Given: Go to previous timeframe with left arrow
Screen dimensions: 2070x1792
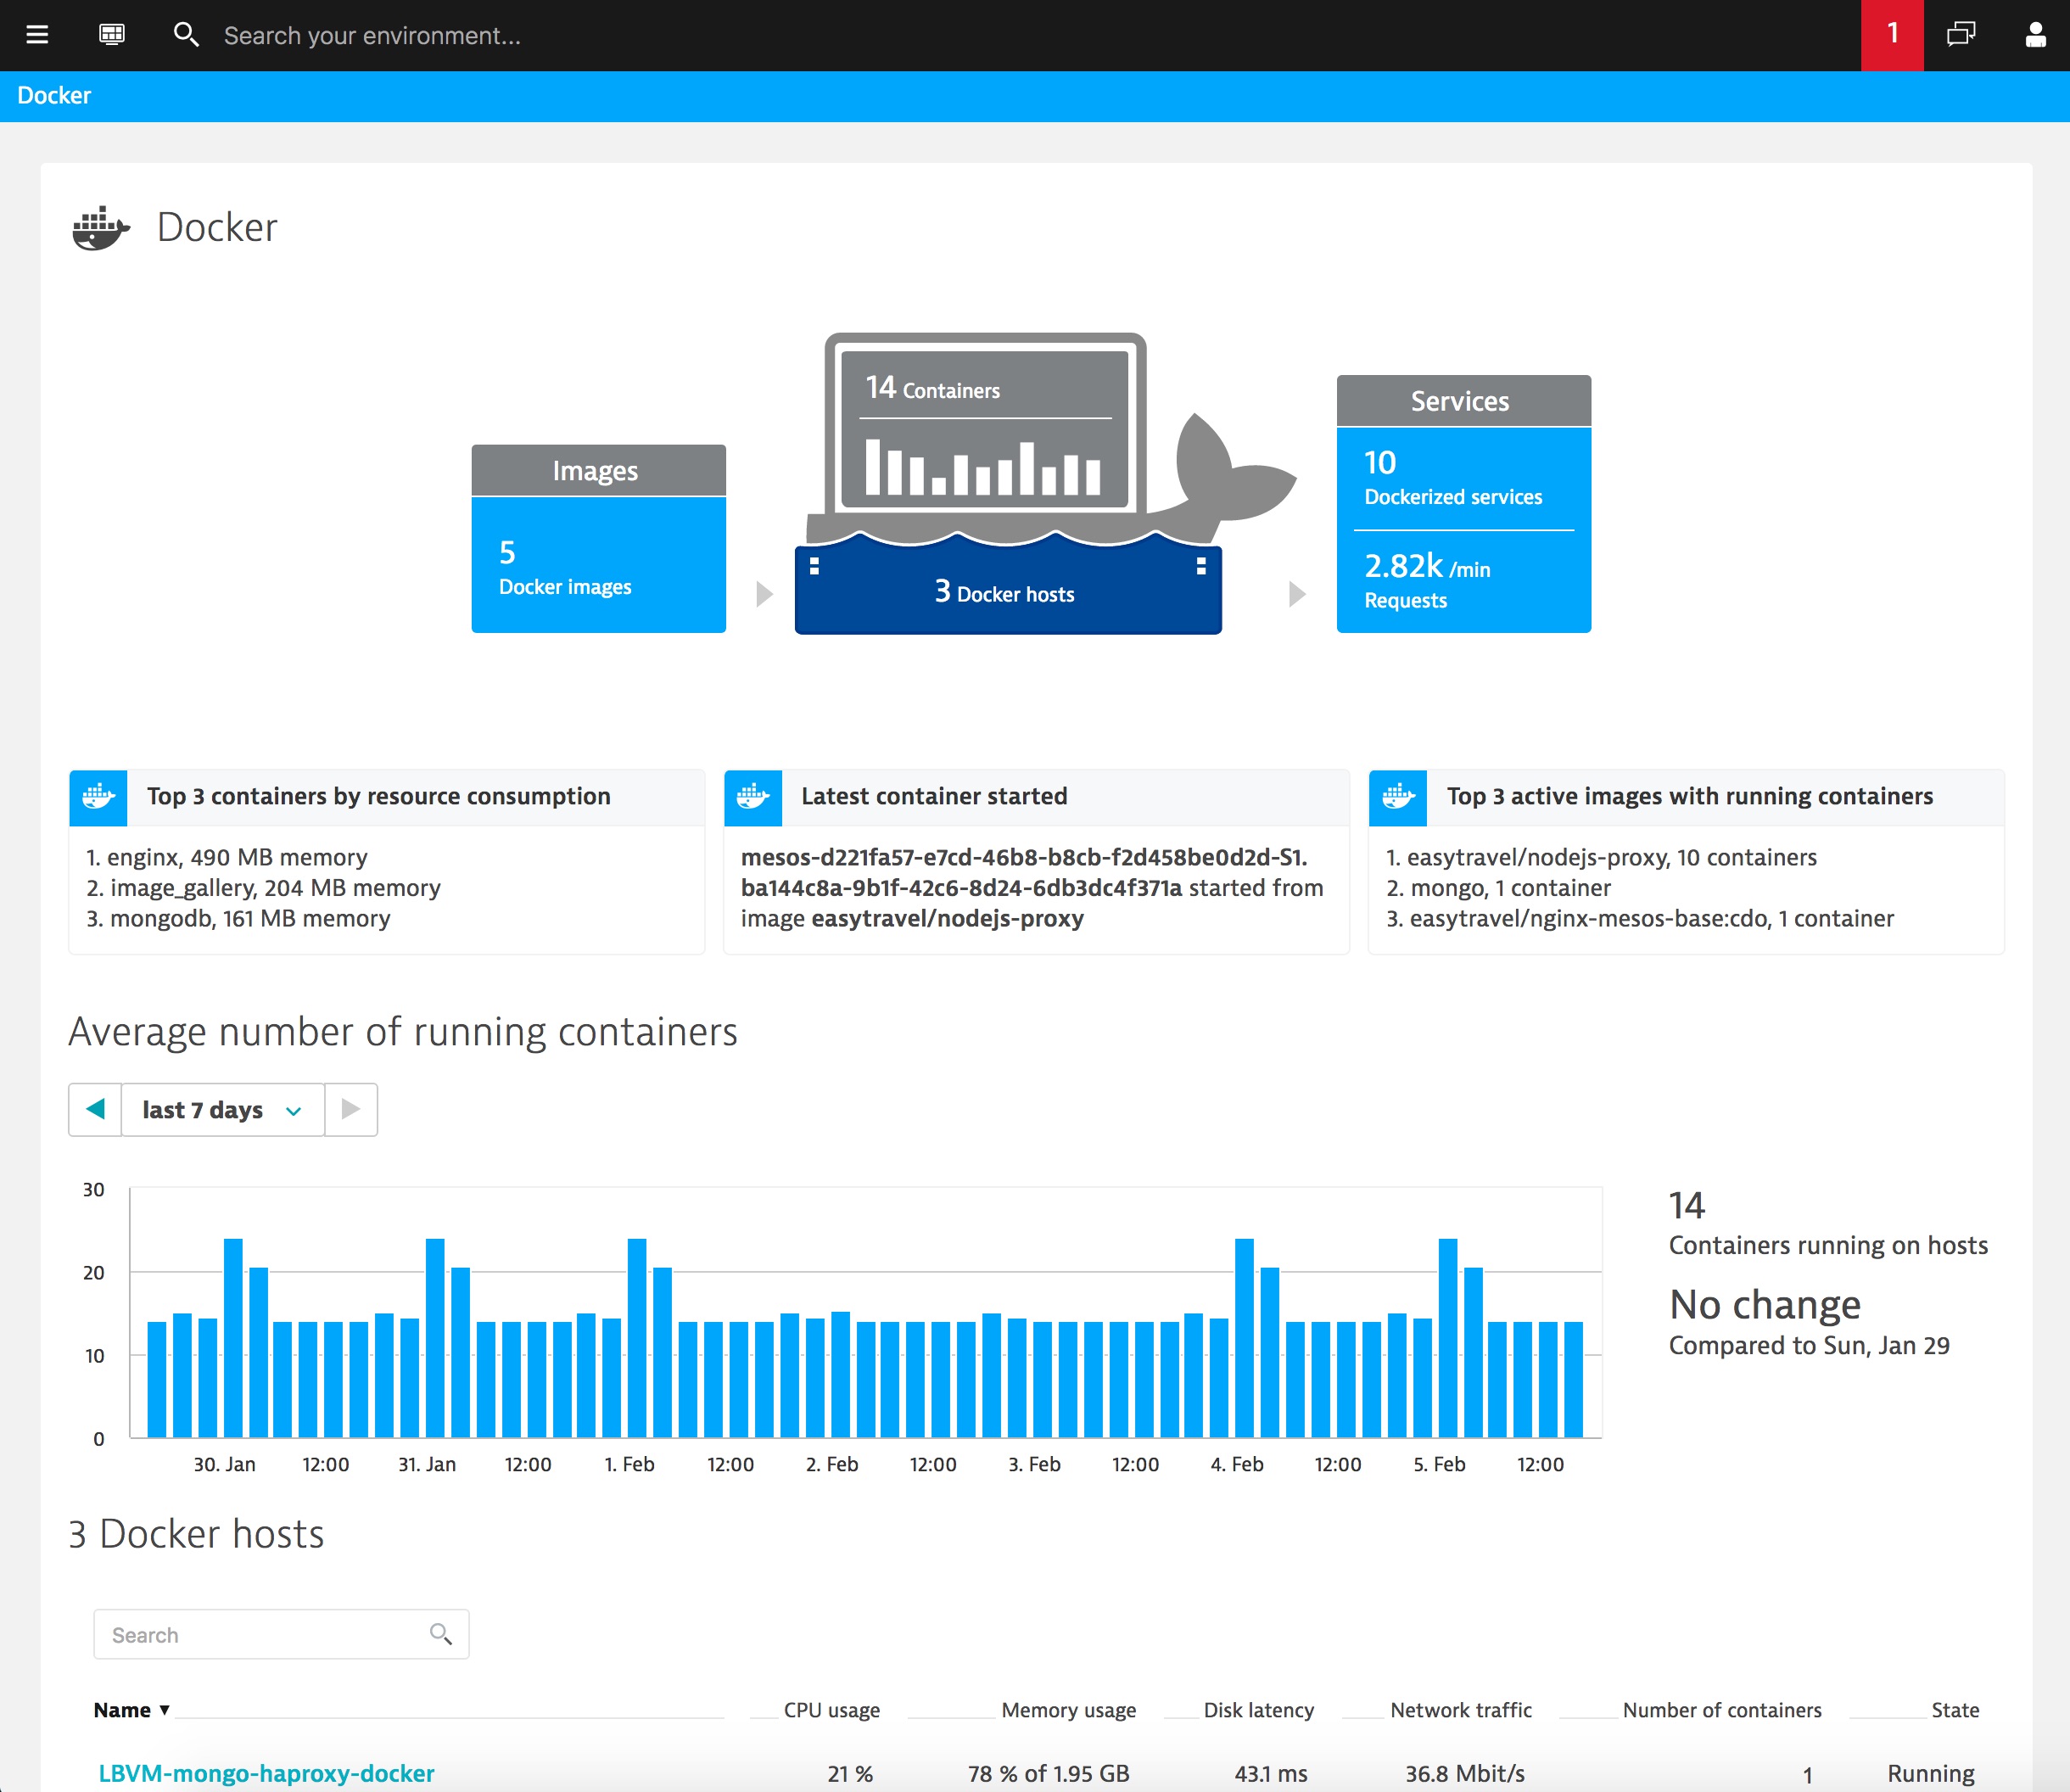Looking at the screenshot, I should click(95, 1109).
